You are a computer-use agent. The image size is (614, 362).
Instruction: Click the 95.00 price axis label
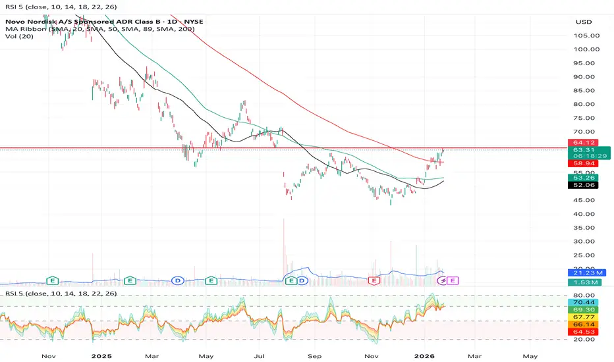click(x=584, y=63)
